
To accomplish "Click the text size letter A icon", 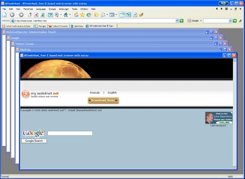I will tap(66, 15).
